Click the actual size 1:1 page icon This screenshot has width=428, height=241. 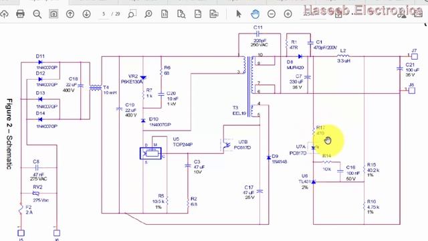(165, 13)
